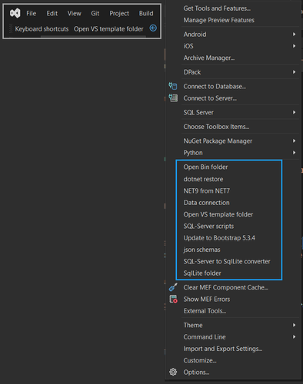The image size is (303, 384).
Task: Run Open Bin folder external tool
Action: (205, 167)
